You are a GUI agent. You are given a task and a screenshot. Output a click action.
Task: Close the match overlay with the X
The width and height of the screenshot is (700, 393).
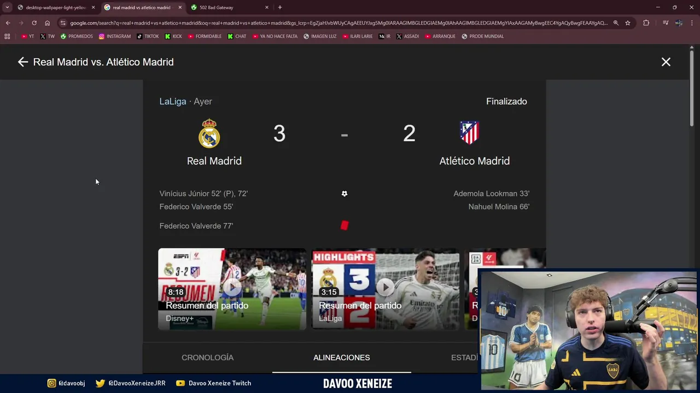pyautogui.click(x=666, y=62)
